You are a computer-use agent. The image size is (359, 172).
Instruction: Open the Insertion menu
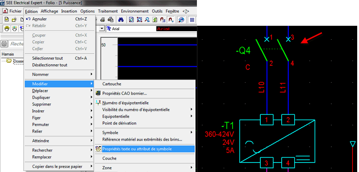69,11
